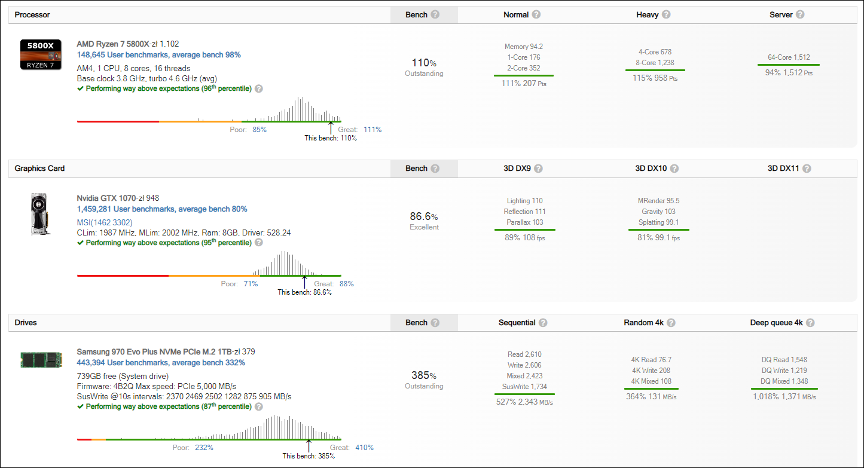The image size is (864, 468).
Task: Click '8-Core 1,238' value
Action: (656, 63)
